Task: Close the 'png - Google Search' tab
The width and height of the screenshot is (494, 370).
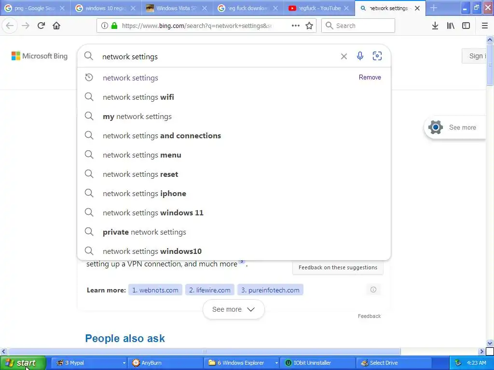Action: [62, 8]
